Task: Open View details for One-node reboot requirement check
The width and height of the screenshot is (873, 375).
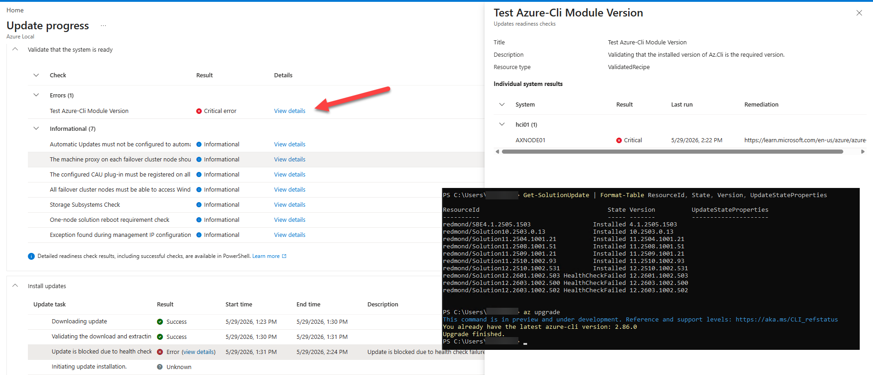Action: click(x=290, y=220)
